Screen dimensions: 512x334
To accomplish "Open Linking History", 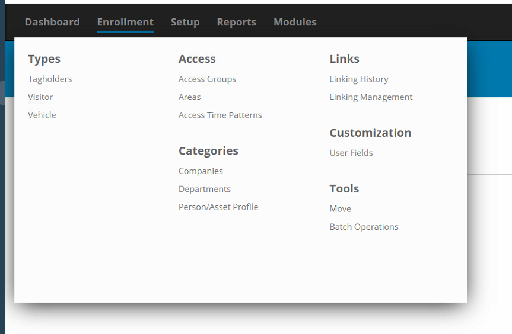I will [359, 79].
